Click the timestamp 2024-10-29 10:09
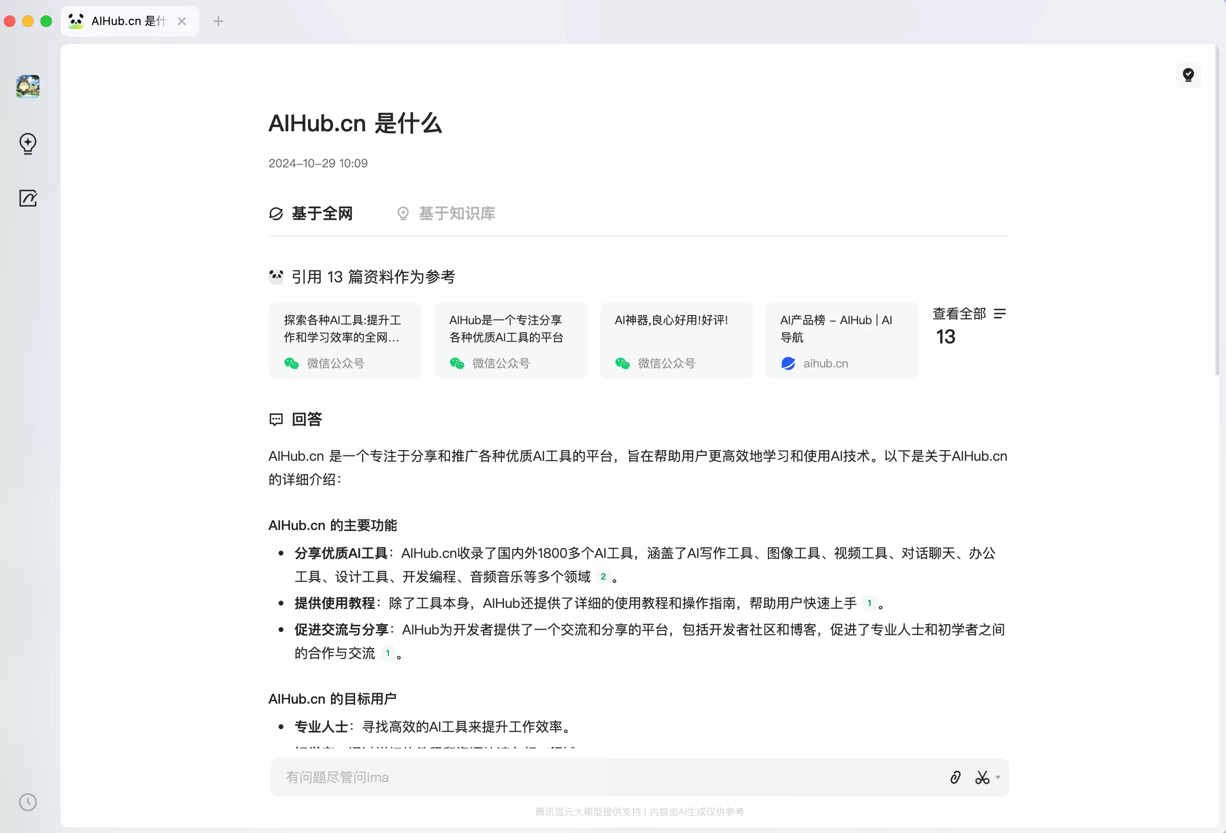 [x=318, y=164]
